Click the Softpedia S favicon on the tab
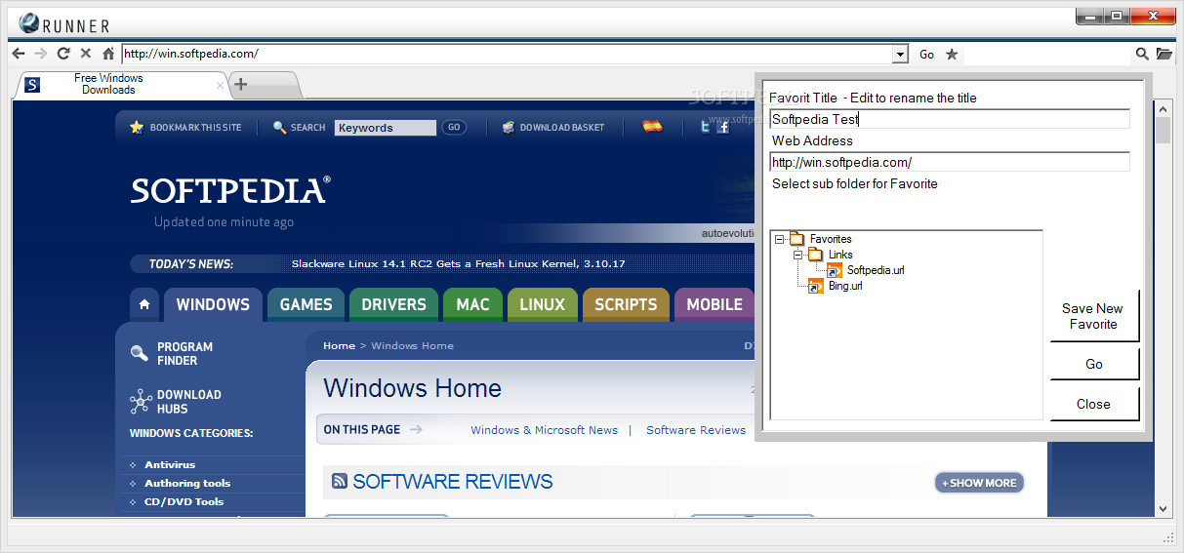 click(33, 85)
